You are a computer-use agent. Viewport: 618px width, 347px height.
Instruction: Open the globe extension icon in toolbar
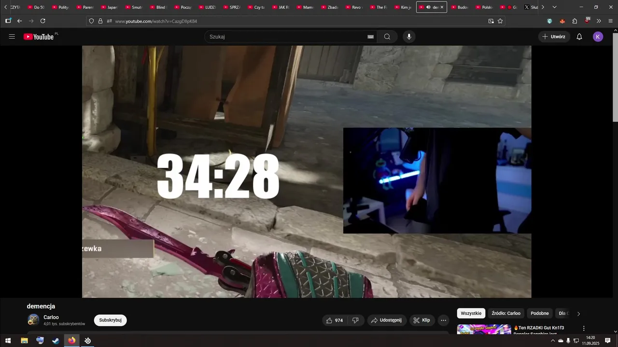(549, 21)
